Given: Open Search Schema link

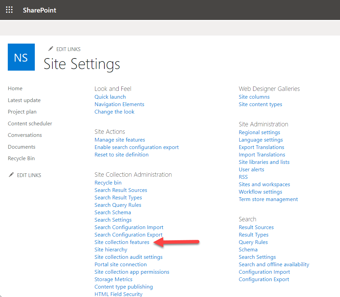Looking at the screenshot, I should [x=113, y=213].
